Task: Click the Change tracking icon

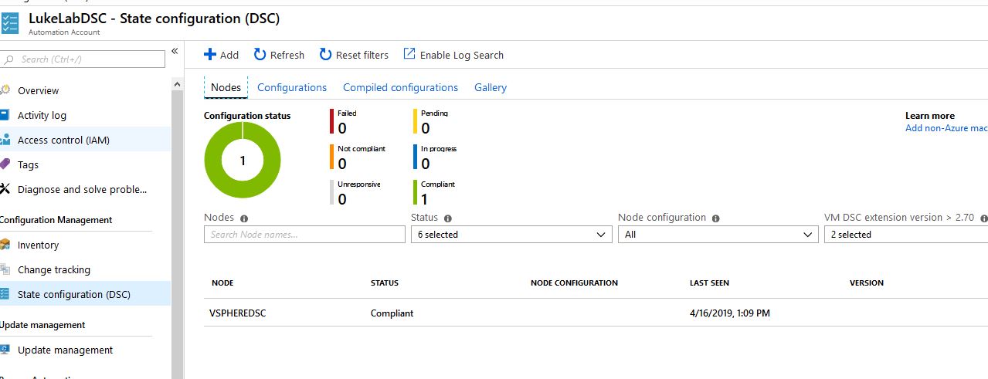Action: pyautogui.click(x=5, y=269)
